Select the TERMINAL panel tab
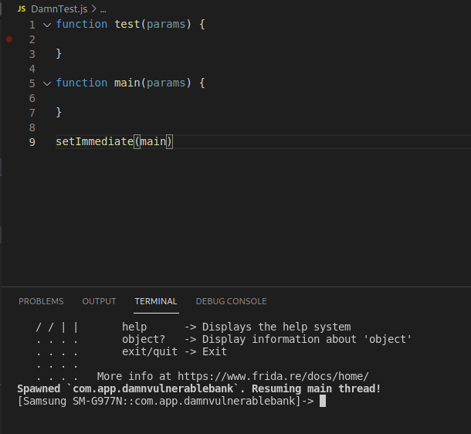Viewport: 471px width, 434px height. click(x=156, y=301)
